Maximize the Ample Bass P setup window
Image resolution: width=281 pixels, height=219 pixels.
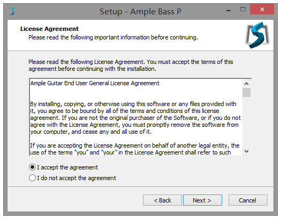point(243,9)
